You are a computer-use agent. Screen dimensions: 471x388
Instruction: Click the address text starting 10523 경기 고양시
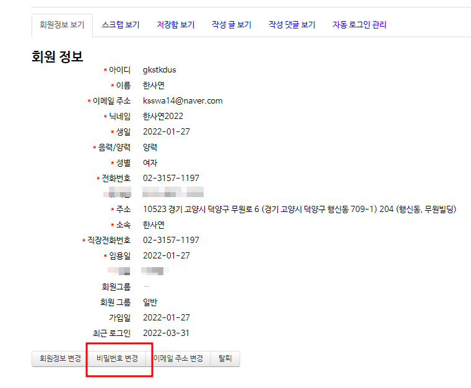[300, 209]
